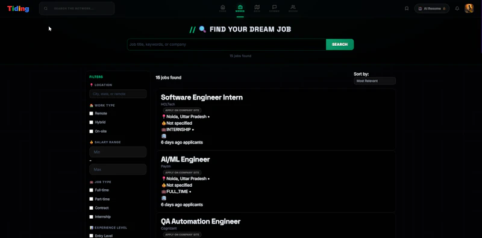Click the Paytm company name

(x=165, y=166)
